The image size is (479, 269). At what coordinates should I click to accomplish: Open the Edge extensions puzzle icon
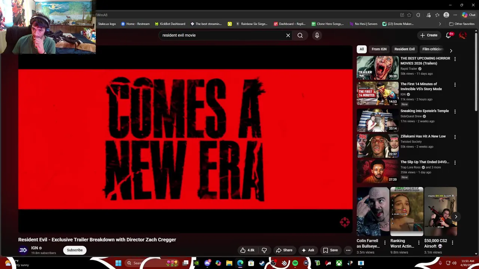[x=418, y=15]
